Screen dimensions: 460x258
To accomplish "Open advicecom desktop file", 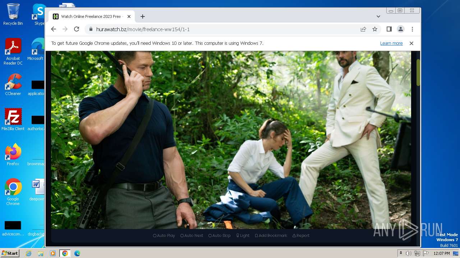I will (13, 229).
